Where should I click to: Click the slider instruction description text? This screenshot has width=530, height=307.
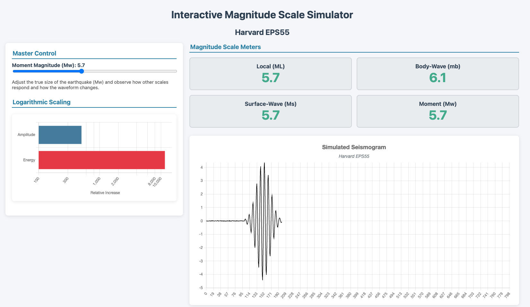click(x=90, y=85)
